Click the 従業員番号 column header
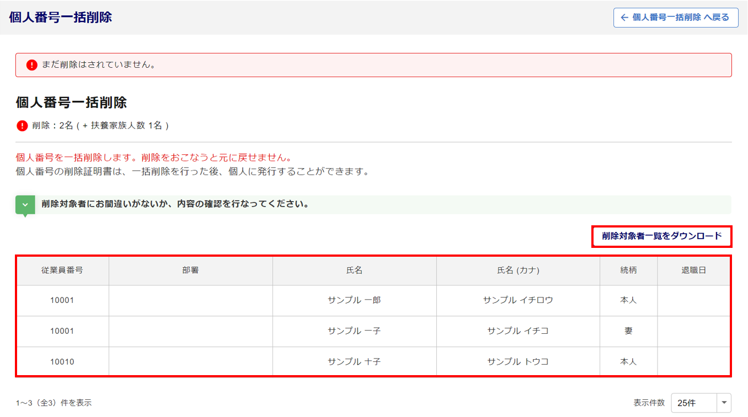This screenshot has height=417, width=748. (62, 270)
